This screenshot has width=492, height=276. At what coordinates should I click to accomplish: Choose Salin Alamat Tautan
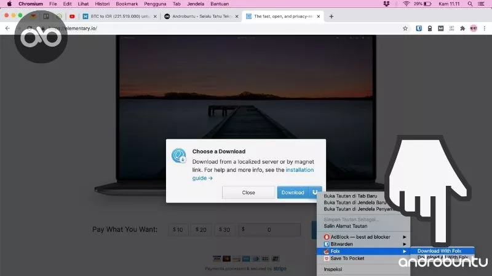tap(346, 226)
